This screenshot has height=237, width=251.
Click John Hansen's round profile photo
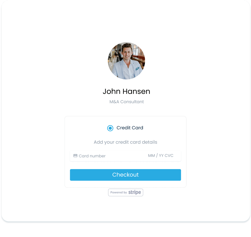point(126,61)
